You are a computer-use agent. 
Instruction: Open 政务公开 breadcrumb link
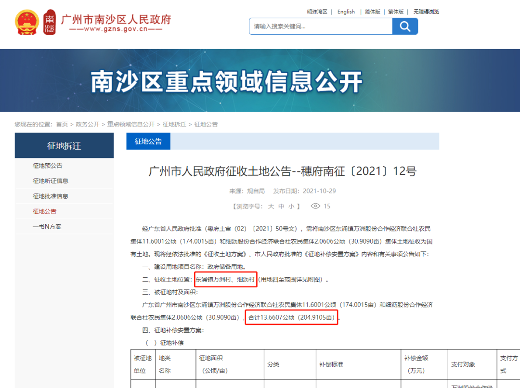point(88,124)
